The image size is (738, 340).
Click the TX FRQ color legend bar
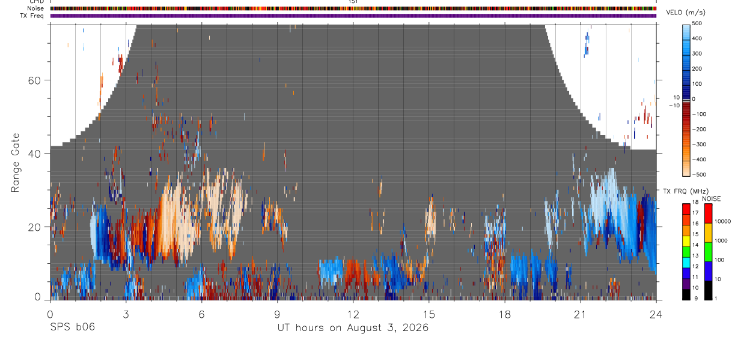686,252
